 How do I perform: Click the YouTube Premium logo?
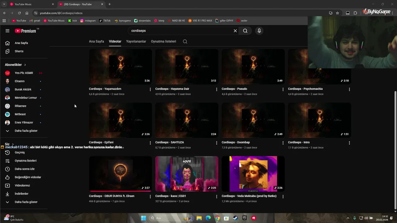click(25, 31)
